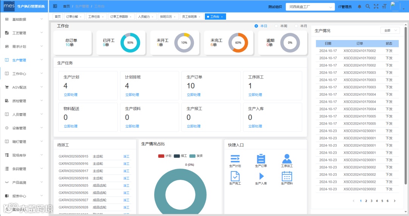Screen dimensions: 409x216
Task: Click the search magnifier icon in header
Action: (x=367, y=6)
